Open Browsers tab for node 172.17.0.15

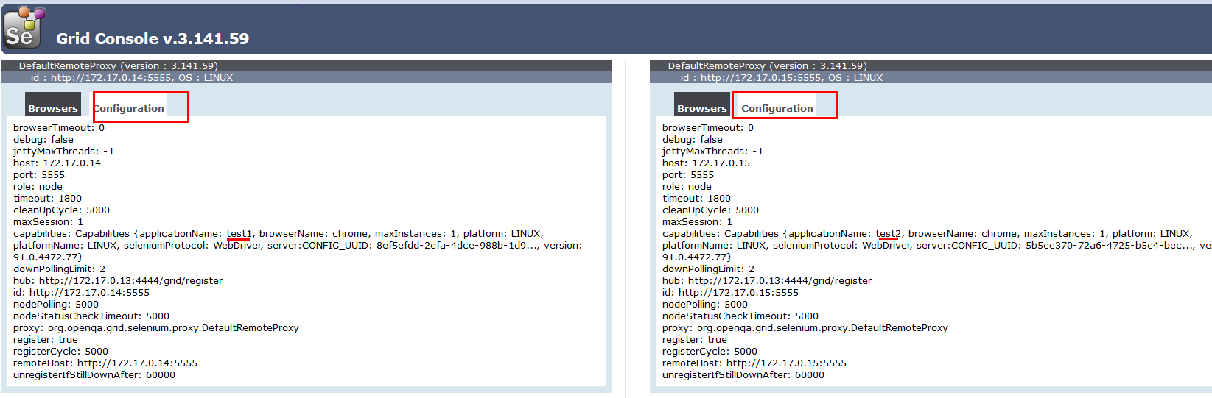[x=702, y=104]
